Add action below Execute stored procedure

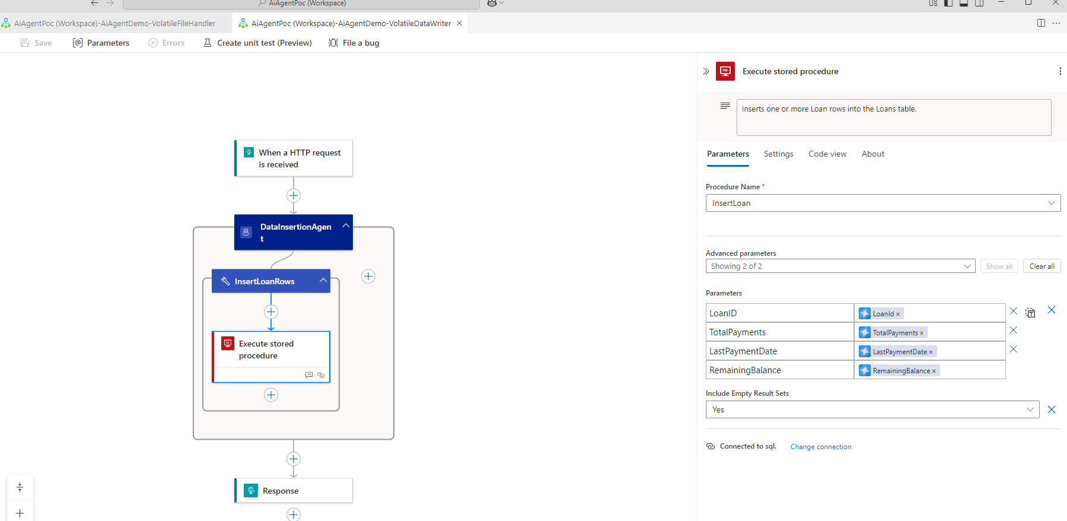tap(271, 395)
